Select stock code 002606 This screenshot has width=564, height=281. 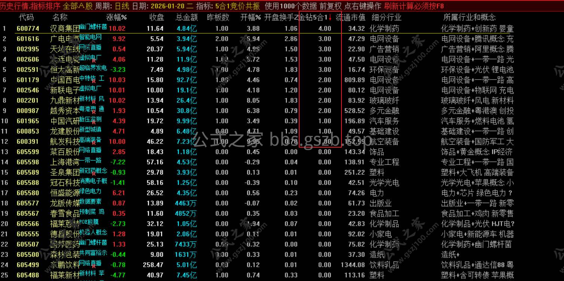tap(28, 59)
